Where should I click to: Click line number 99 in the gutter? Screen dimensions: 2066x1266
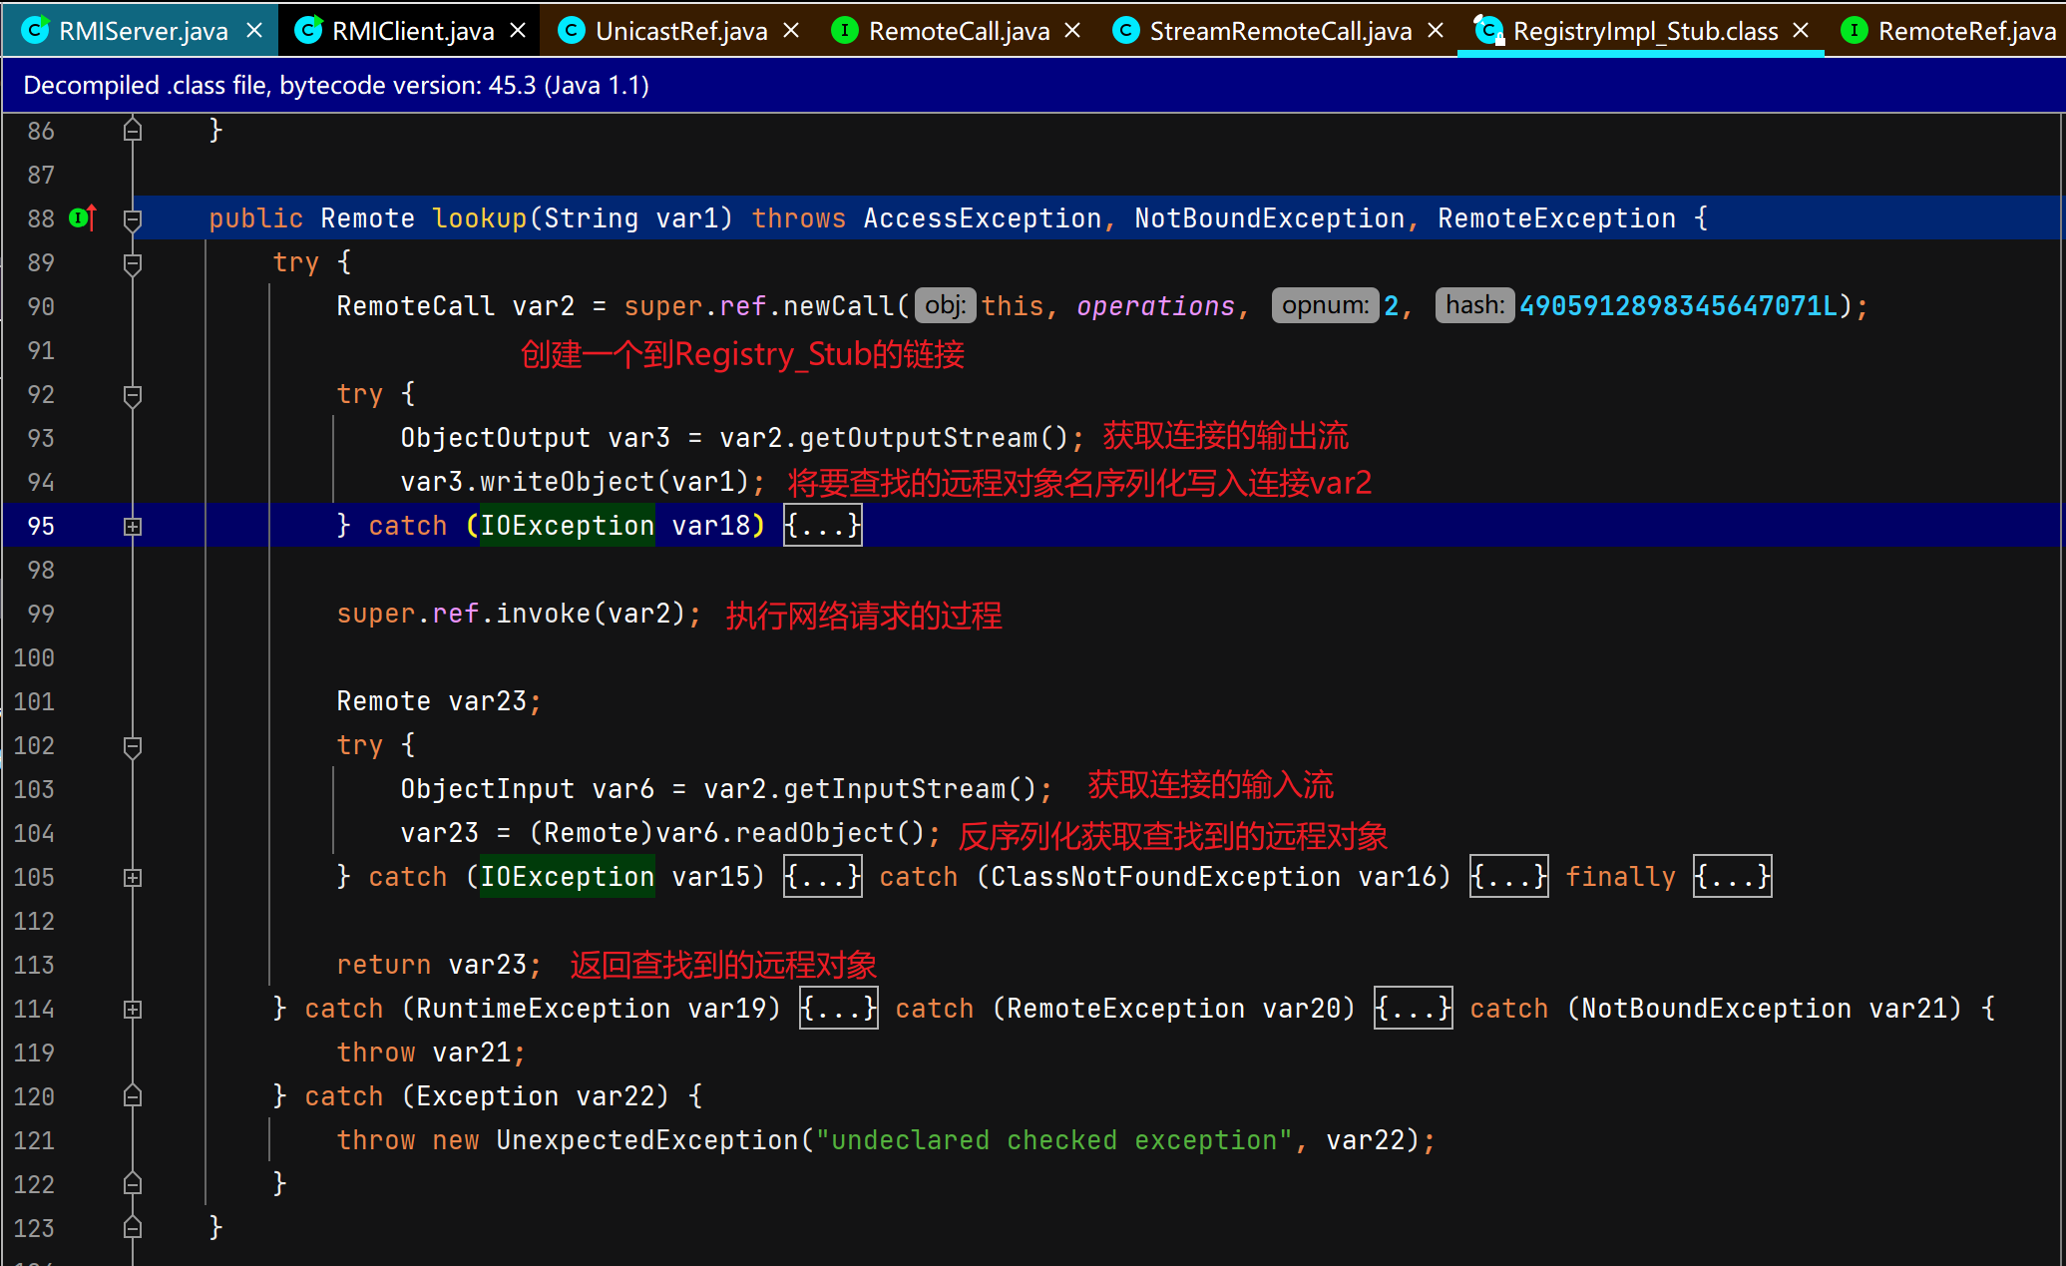[41, 614]
